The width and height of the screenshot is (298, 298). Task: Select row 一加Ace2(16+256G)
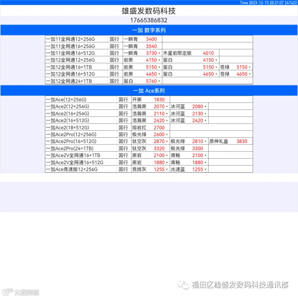tap(149, 114)
